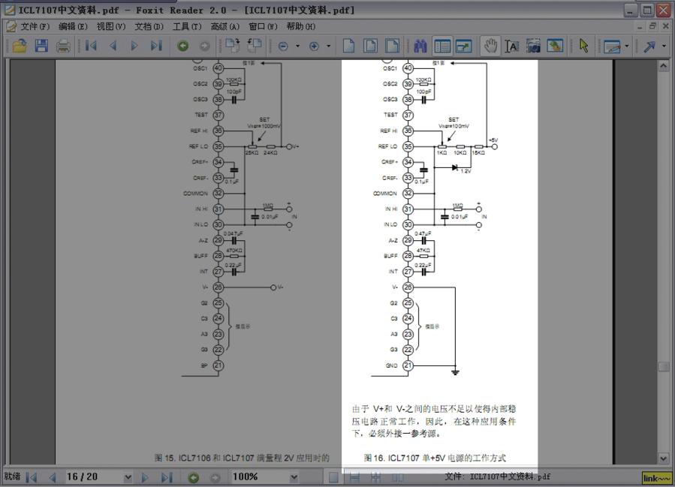The image size is (675, 487).
Task: Click the grey forward view button in status bar
Action: pos(215,477)
